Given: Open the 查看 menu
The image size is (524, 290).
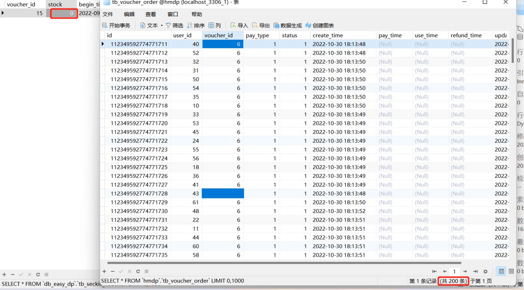Looking at the screenshot, I should (150, 14).
